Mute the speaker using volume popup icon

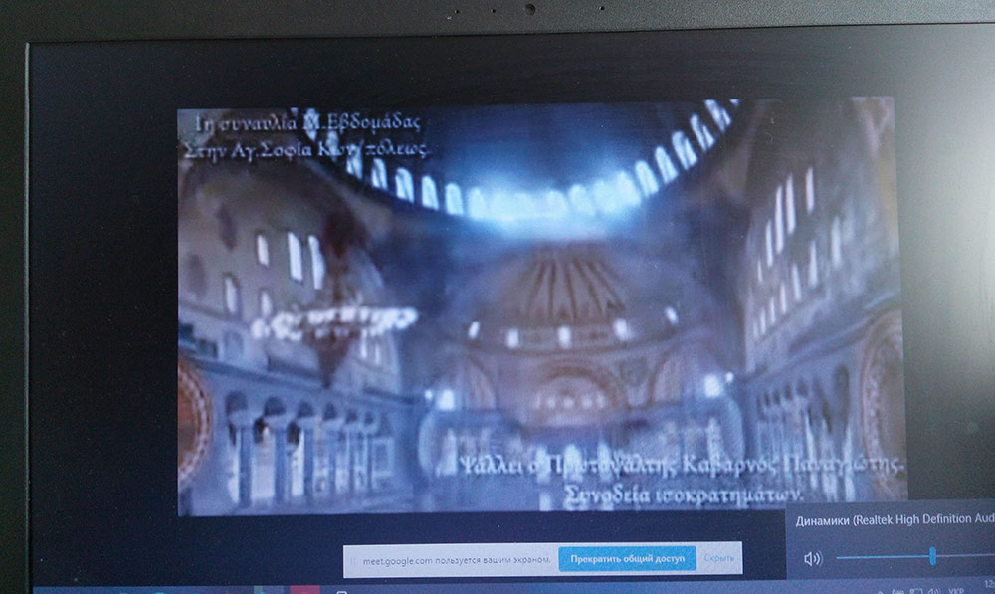[x=813, y=558]
